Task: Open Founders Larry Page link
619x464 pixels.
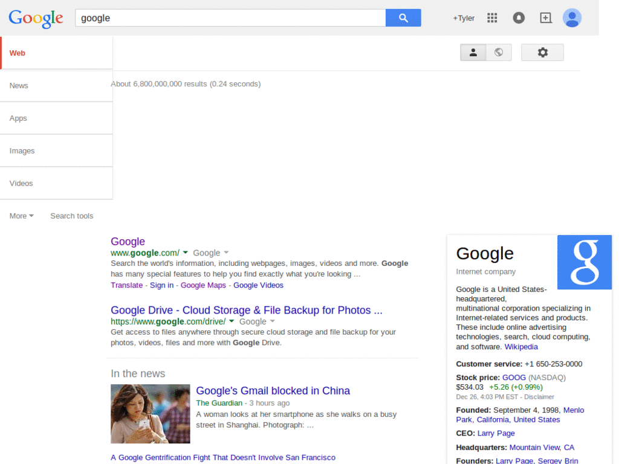Action: 514,460
